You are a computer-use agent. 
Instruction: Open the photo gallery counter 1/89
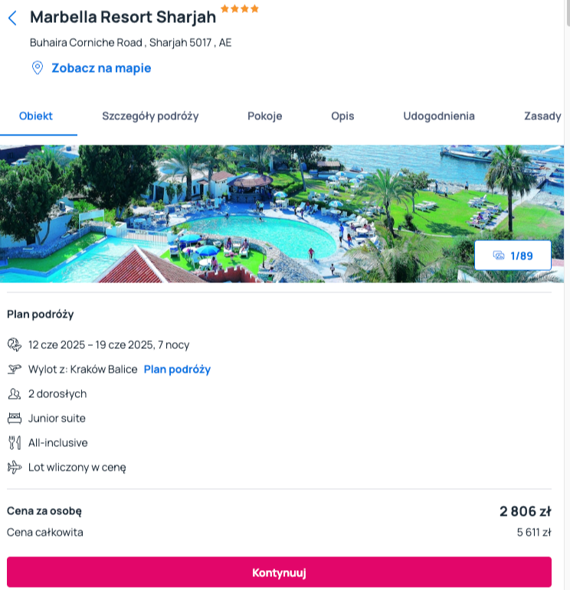pyautogui.click(x=513, y=256)
